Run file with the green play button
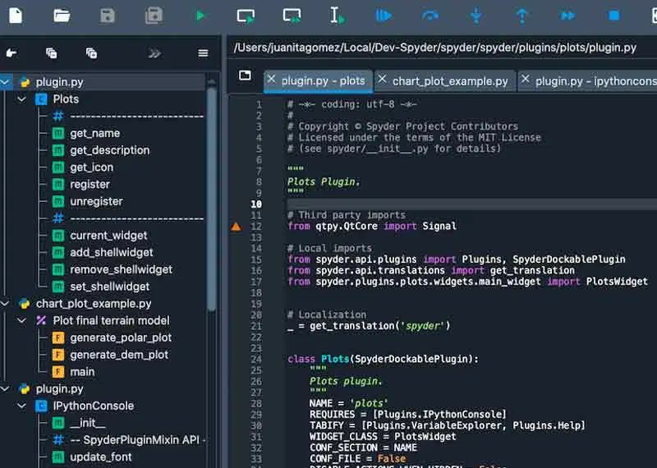 200,16
